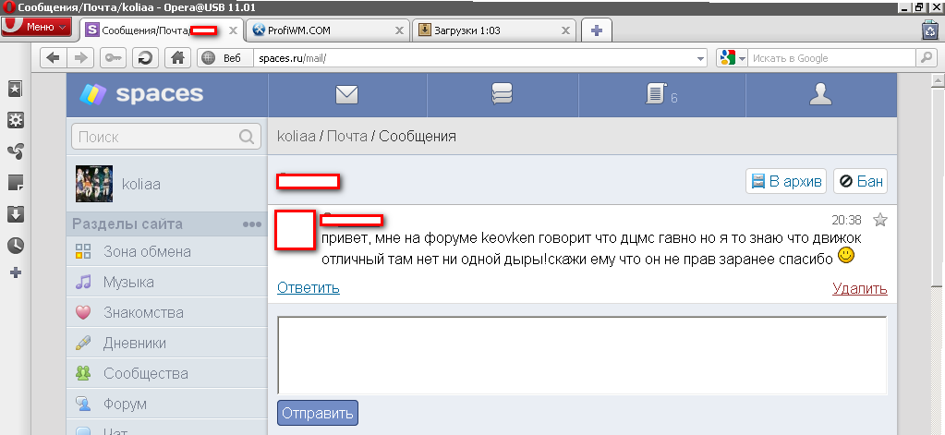945x435 pixels.
Task: Open Знакомства section
Action: coord(167,313)
